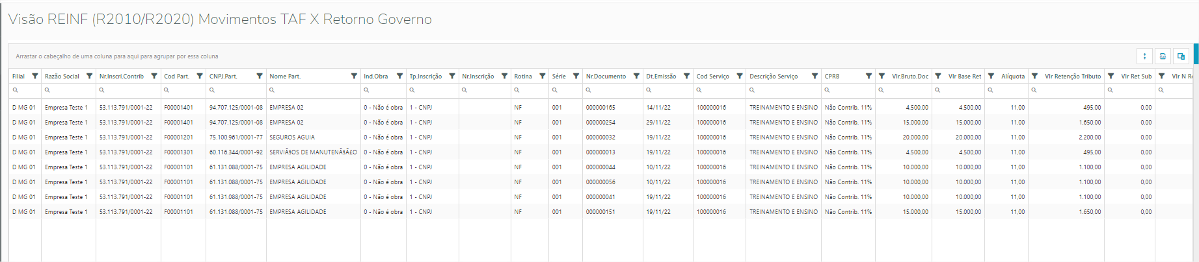Select the SEGUROS AGUIA row
The height and width of the screenshot is (262, 1199).
tap(292, 137)
